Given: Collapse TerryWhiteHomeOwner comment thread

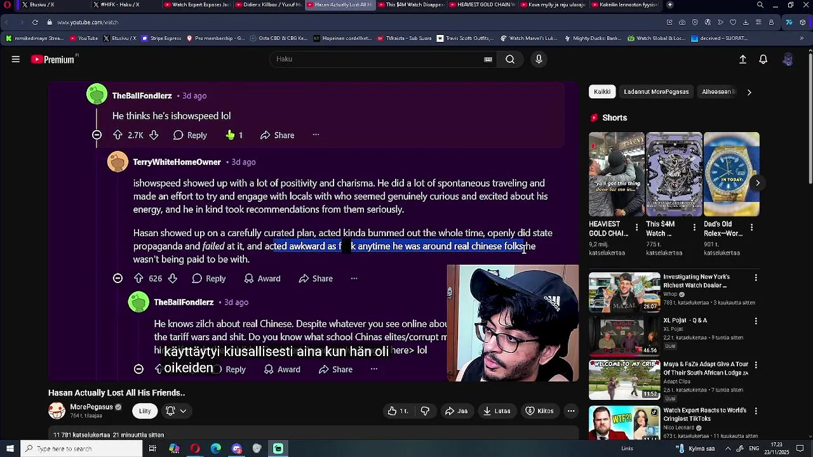Looking at the screenshot, I should point(118,279).
